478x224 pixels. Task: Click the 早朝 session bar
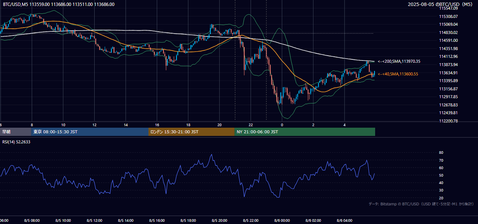(15, 132)
